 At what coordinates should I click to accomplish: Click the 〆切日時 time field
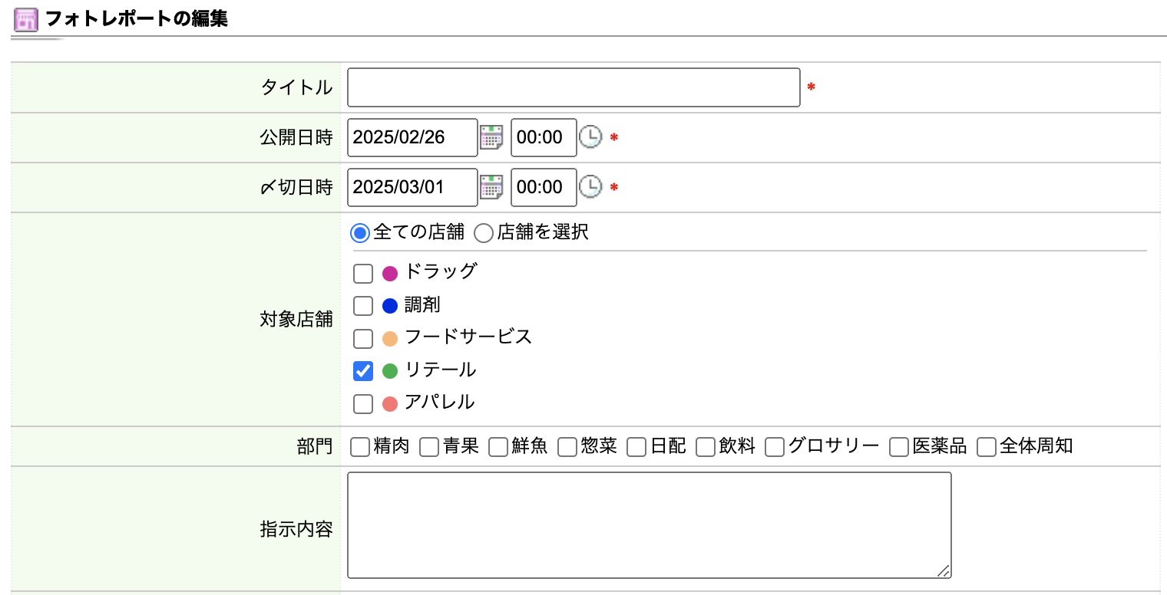pos(544,187)
